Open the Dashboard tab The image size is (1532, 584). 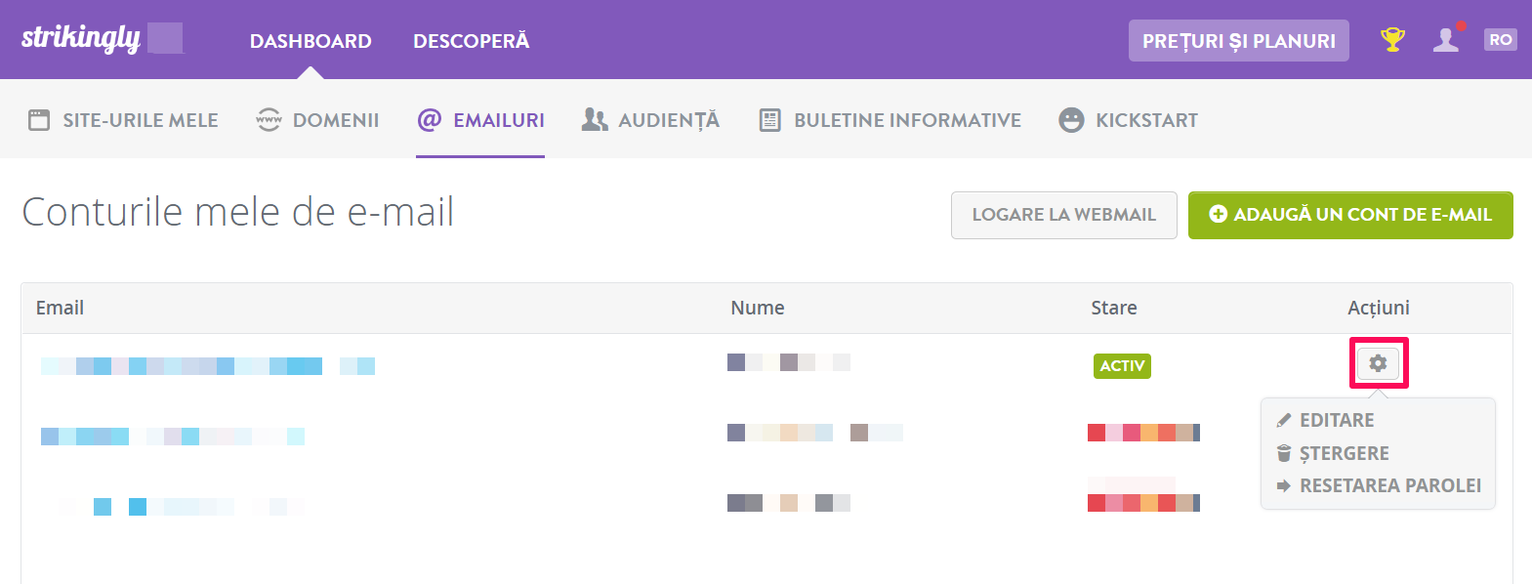(311, 41)
